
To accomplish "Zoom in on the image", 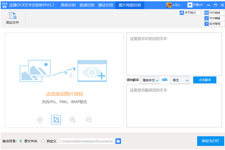I will [73, 120].
